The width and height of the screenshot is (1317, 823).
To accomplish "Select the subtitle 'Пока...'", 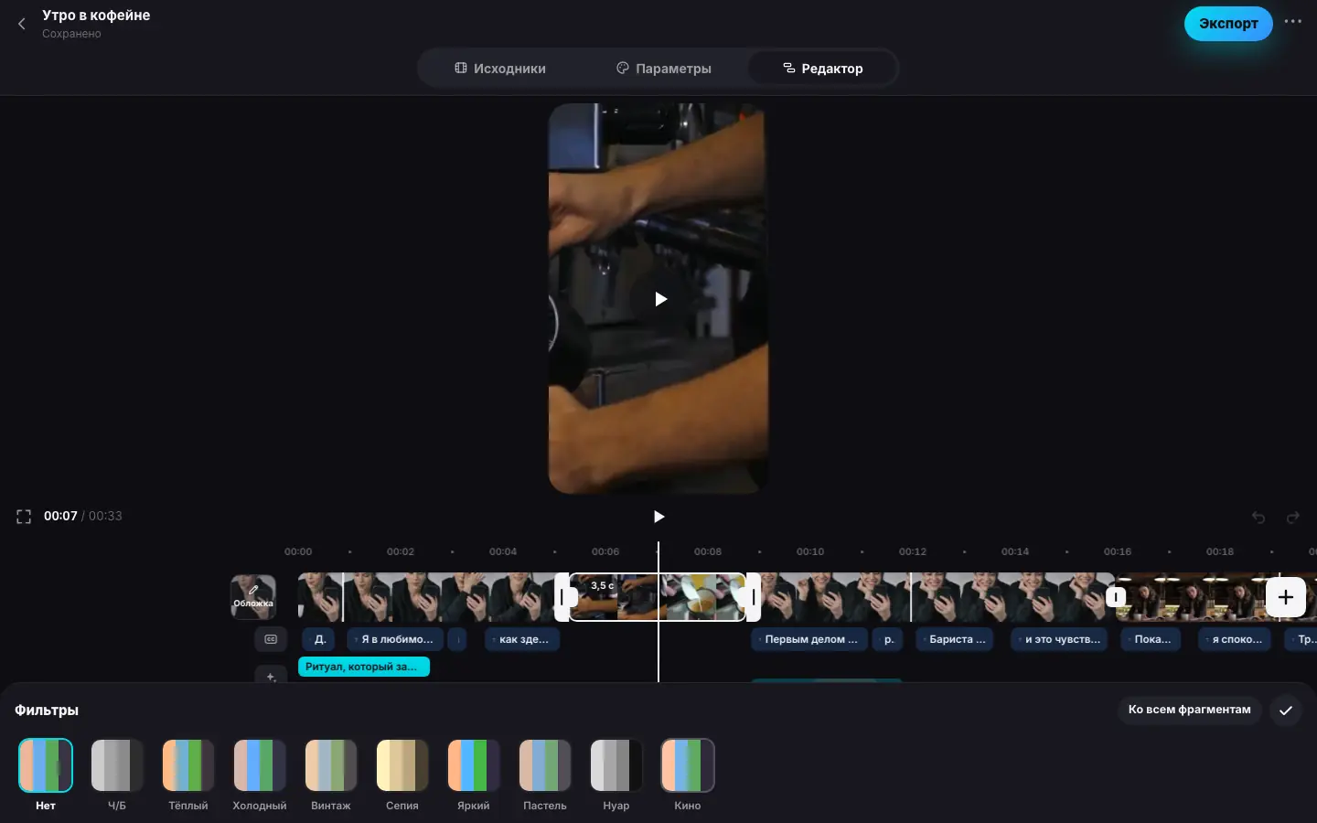I will [x=1151, y=639].
